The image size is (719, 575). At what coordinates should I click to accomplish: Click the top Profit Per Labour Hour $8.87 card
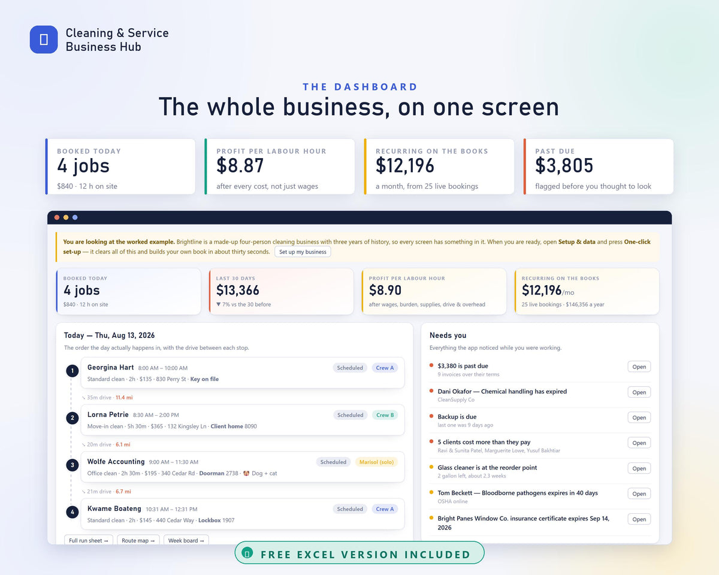(280, 167)
